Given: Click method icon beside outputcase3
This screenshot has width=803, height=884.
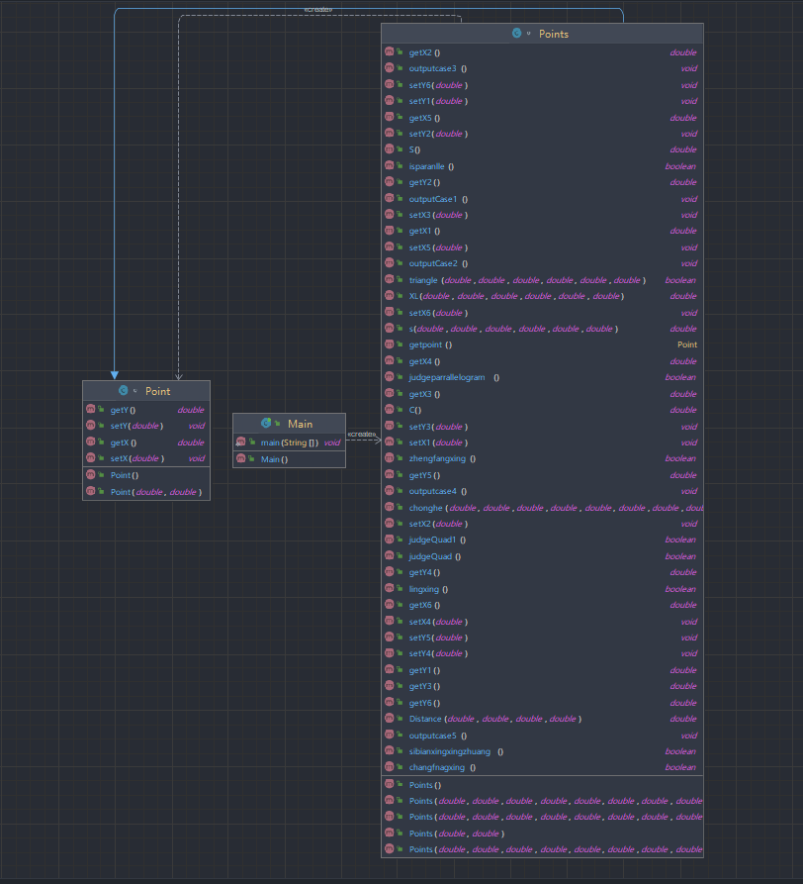Looking at the screenshot, I should click(389, 68).
